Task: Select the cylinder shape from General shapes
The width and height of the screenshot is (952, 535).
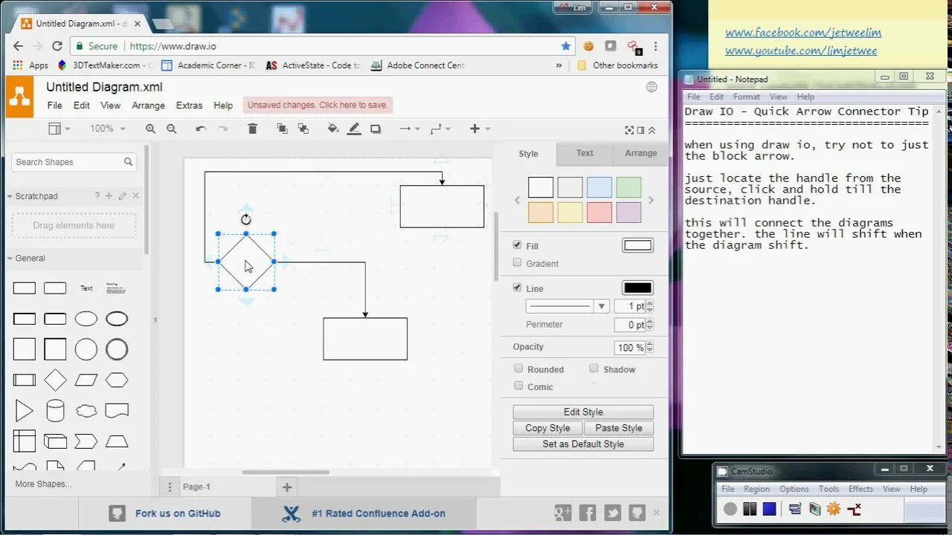Action: 55,410
